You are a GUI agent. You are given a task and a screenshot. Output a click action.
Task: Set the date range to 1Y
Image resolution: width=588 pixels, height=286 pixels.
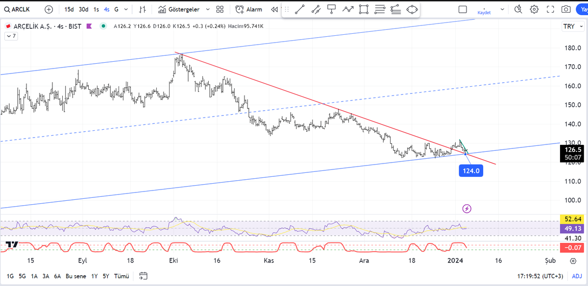click(x=95, y=276)
